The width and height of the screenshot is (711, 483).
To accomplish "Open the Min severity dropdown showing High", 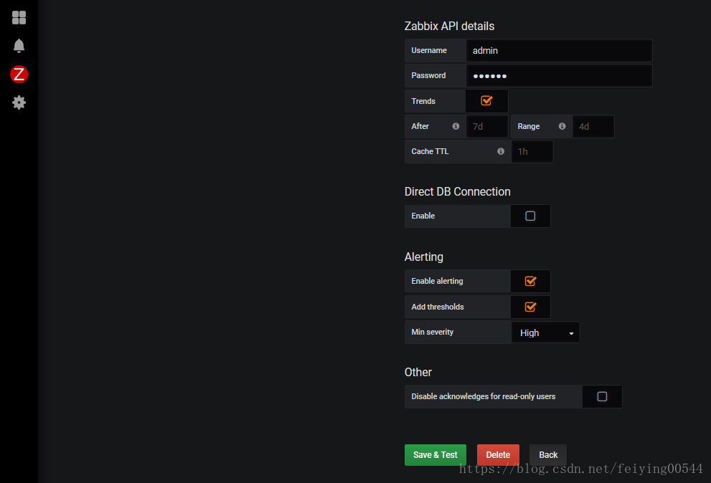I will click(545, 333).
